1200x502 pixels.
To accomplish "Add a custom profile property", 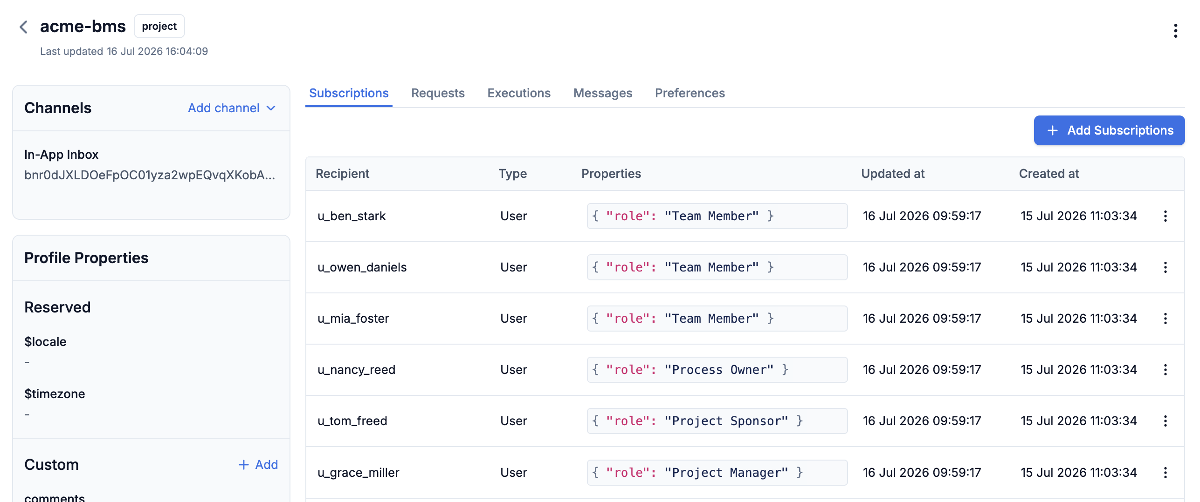I will tap(258, 465).
